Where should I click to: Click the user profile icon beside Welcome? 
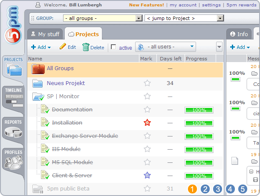point(38,5)
